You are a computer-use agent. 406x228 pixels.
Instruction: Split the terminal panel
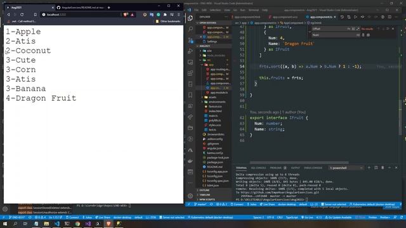tap(376, 168)
